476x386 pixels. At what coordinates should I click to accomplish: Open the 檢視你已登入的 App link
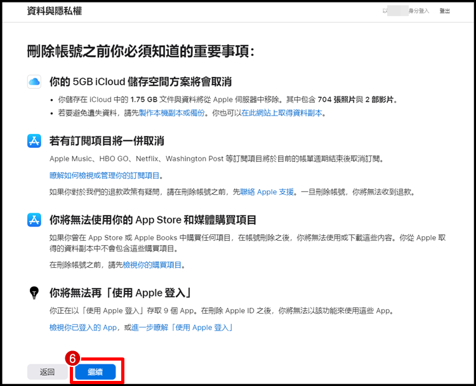click(83, 328)
